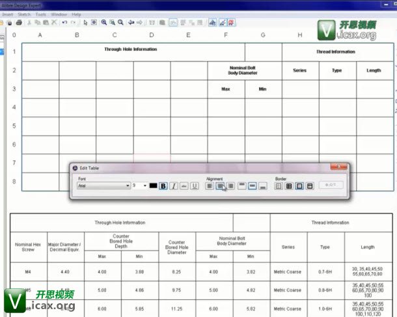Apply the light grid border style
This screenshot has height=317, width=397.
(x=279, y=186)
